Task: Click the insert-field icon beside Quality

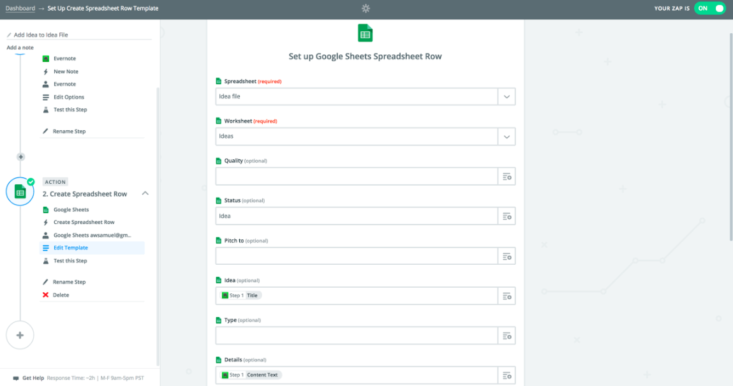Action: (x=507, y=177)
